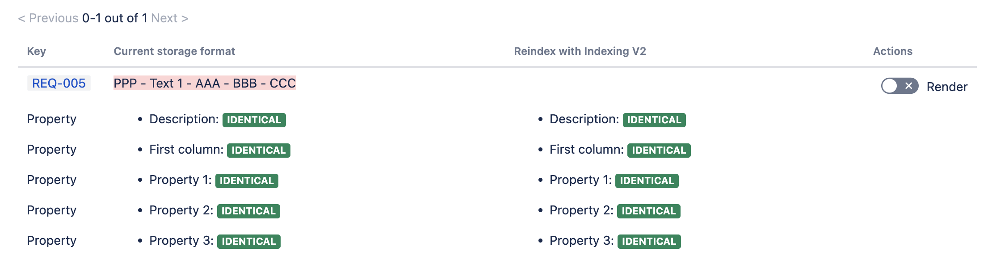Click the Previous pagination link
This screenshot has height=268, width=992.
click(48, 18)
